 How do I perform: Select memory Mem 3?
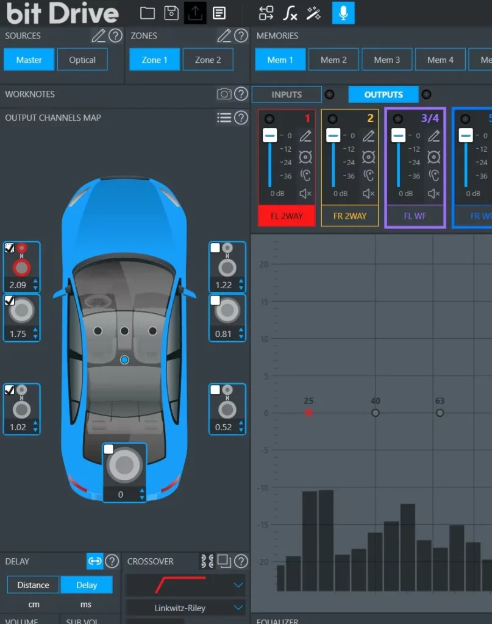pyautogui.click(x=387, y=60)
